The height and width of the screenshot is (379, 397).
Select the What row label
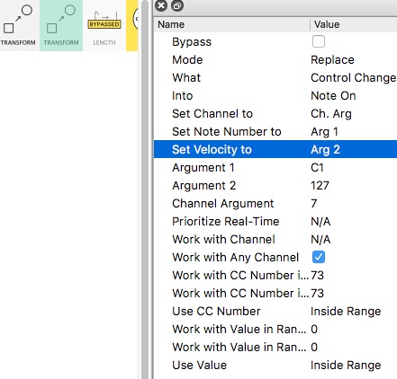point(186,77)
